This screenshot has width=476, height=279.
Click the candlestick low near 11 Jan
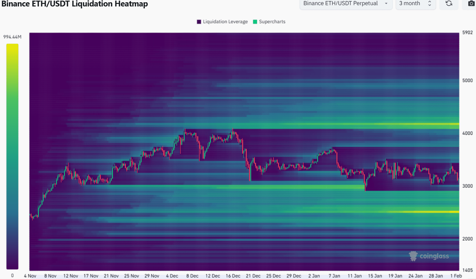365,189
